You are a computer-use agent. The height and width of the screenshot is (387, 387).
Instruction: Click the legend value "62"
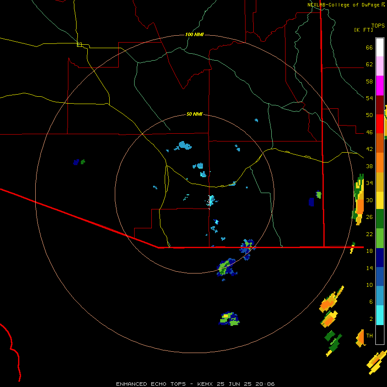click(x=369, y=64)
